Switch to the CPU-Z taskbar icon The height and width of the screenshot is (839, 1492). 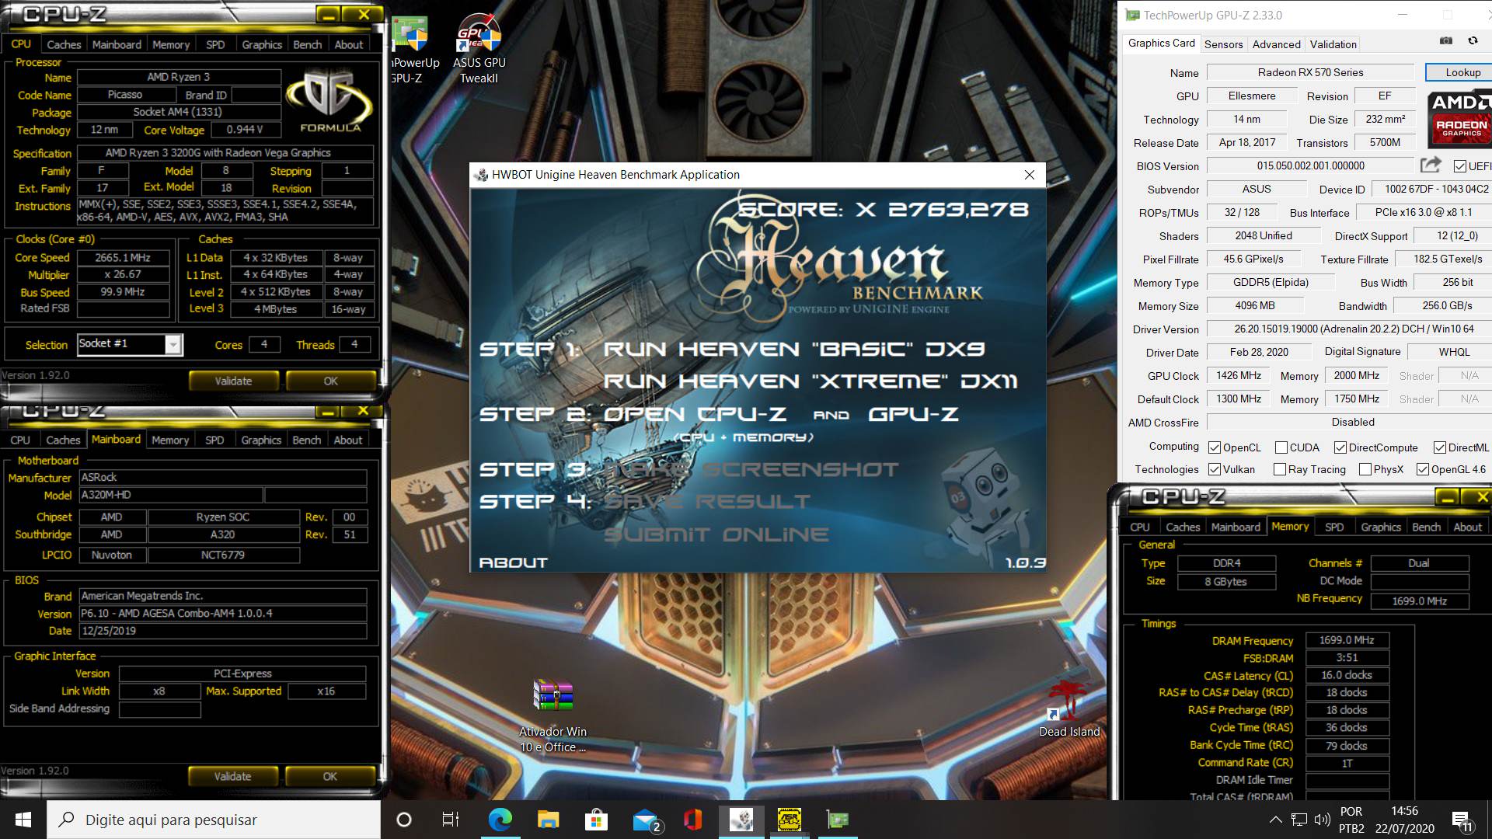(x=790, y=820)
